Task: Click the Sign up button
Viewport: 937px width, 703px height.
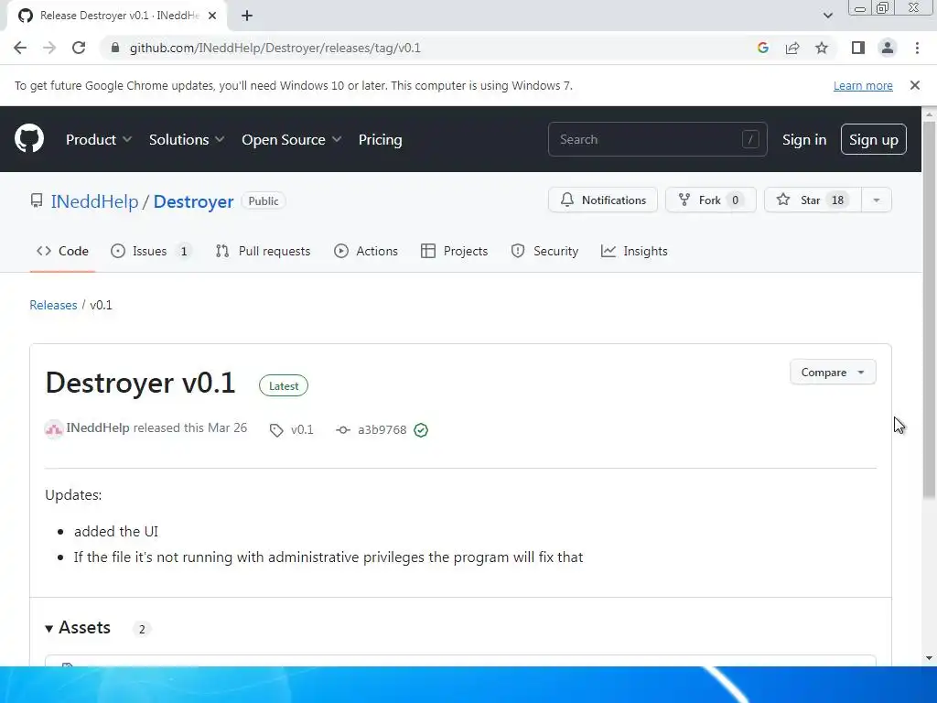Action: coord(873,139)
